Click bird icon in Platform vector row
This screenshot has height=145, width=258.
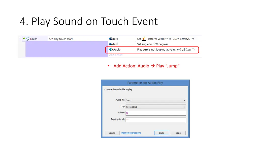pyautogui.click(x=111, y=39)
